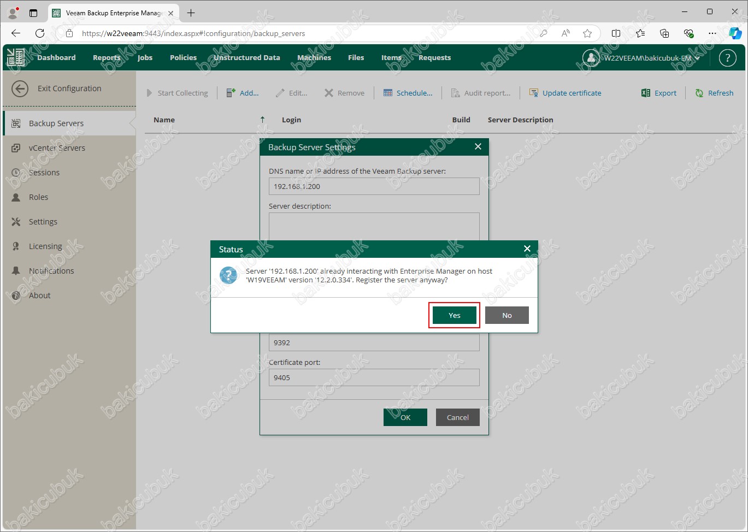The image size is (748, 532).
Task: Click Yes in the Status dialog
Action: (455, 315)
